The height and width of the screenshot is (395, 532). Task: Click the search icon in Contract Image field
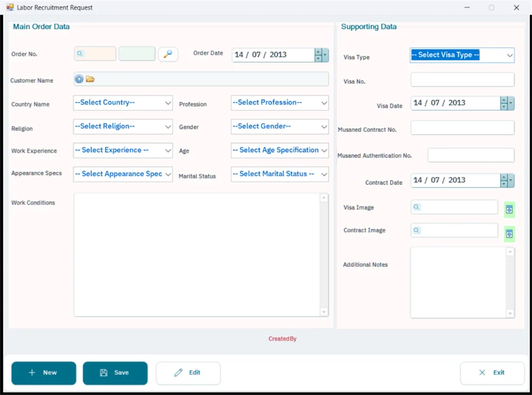tap(416, 230)
